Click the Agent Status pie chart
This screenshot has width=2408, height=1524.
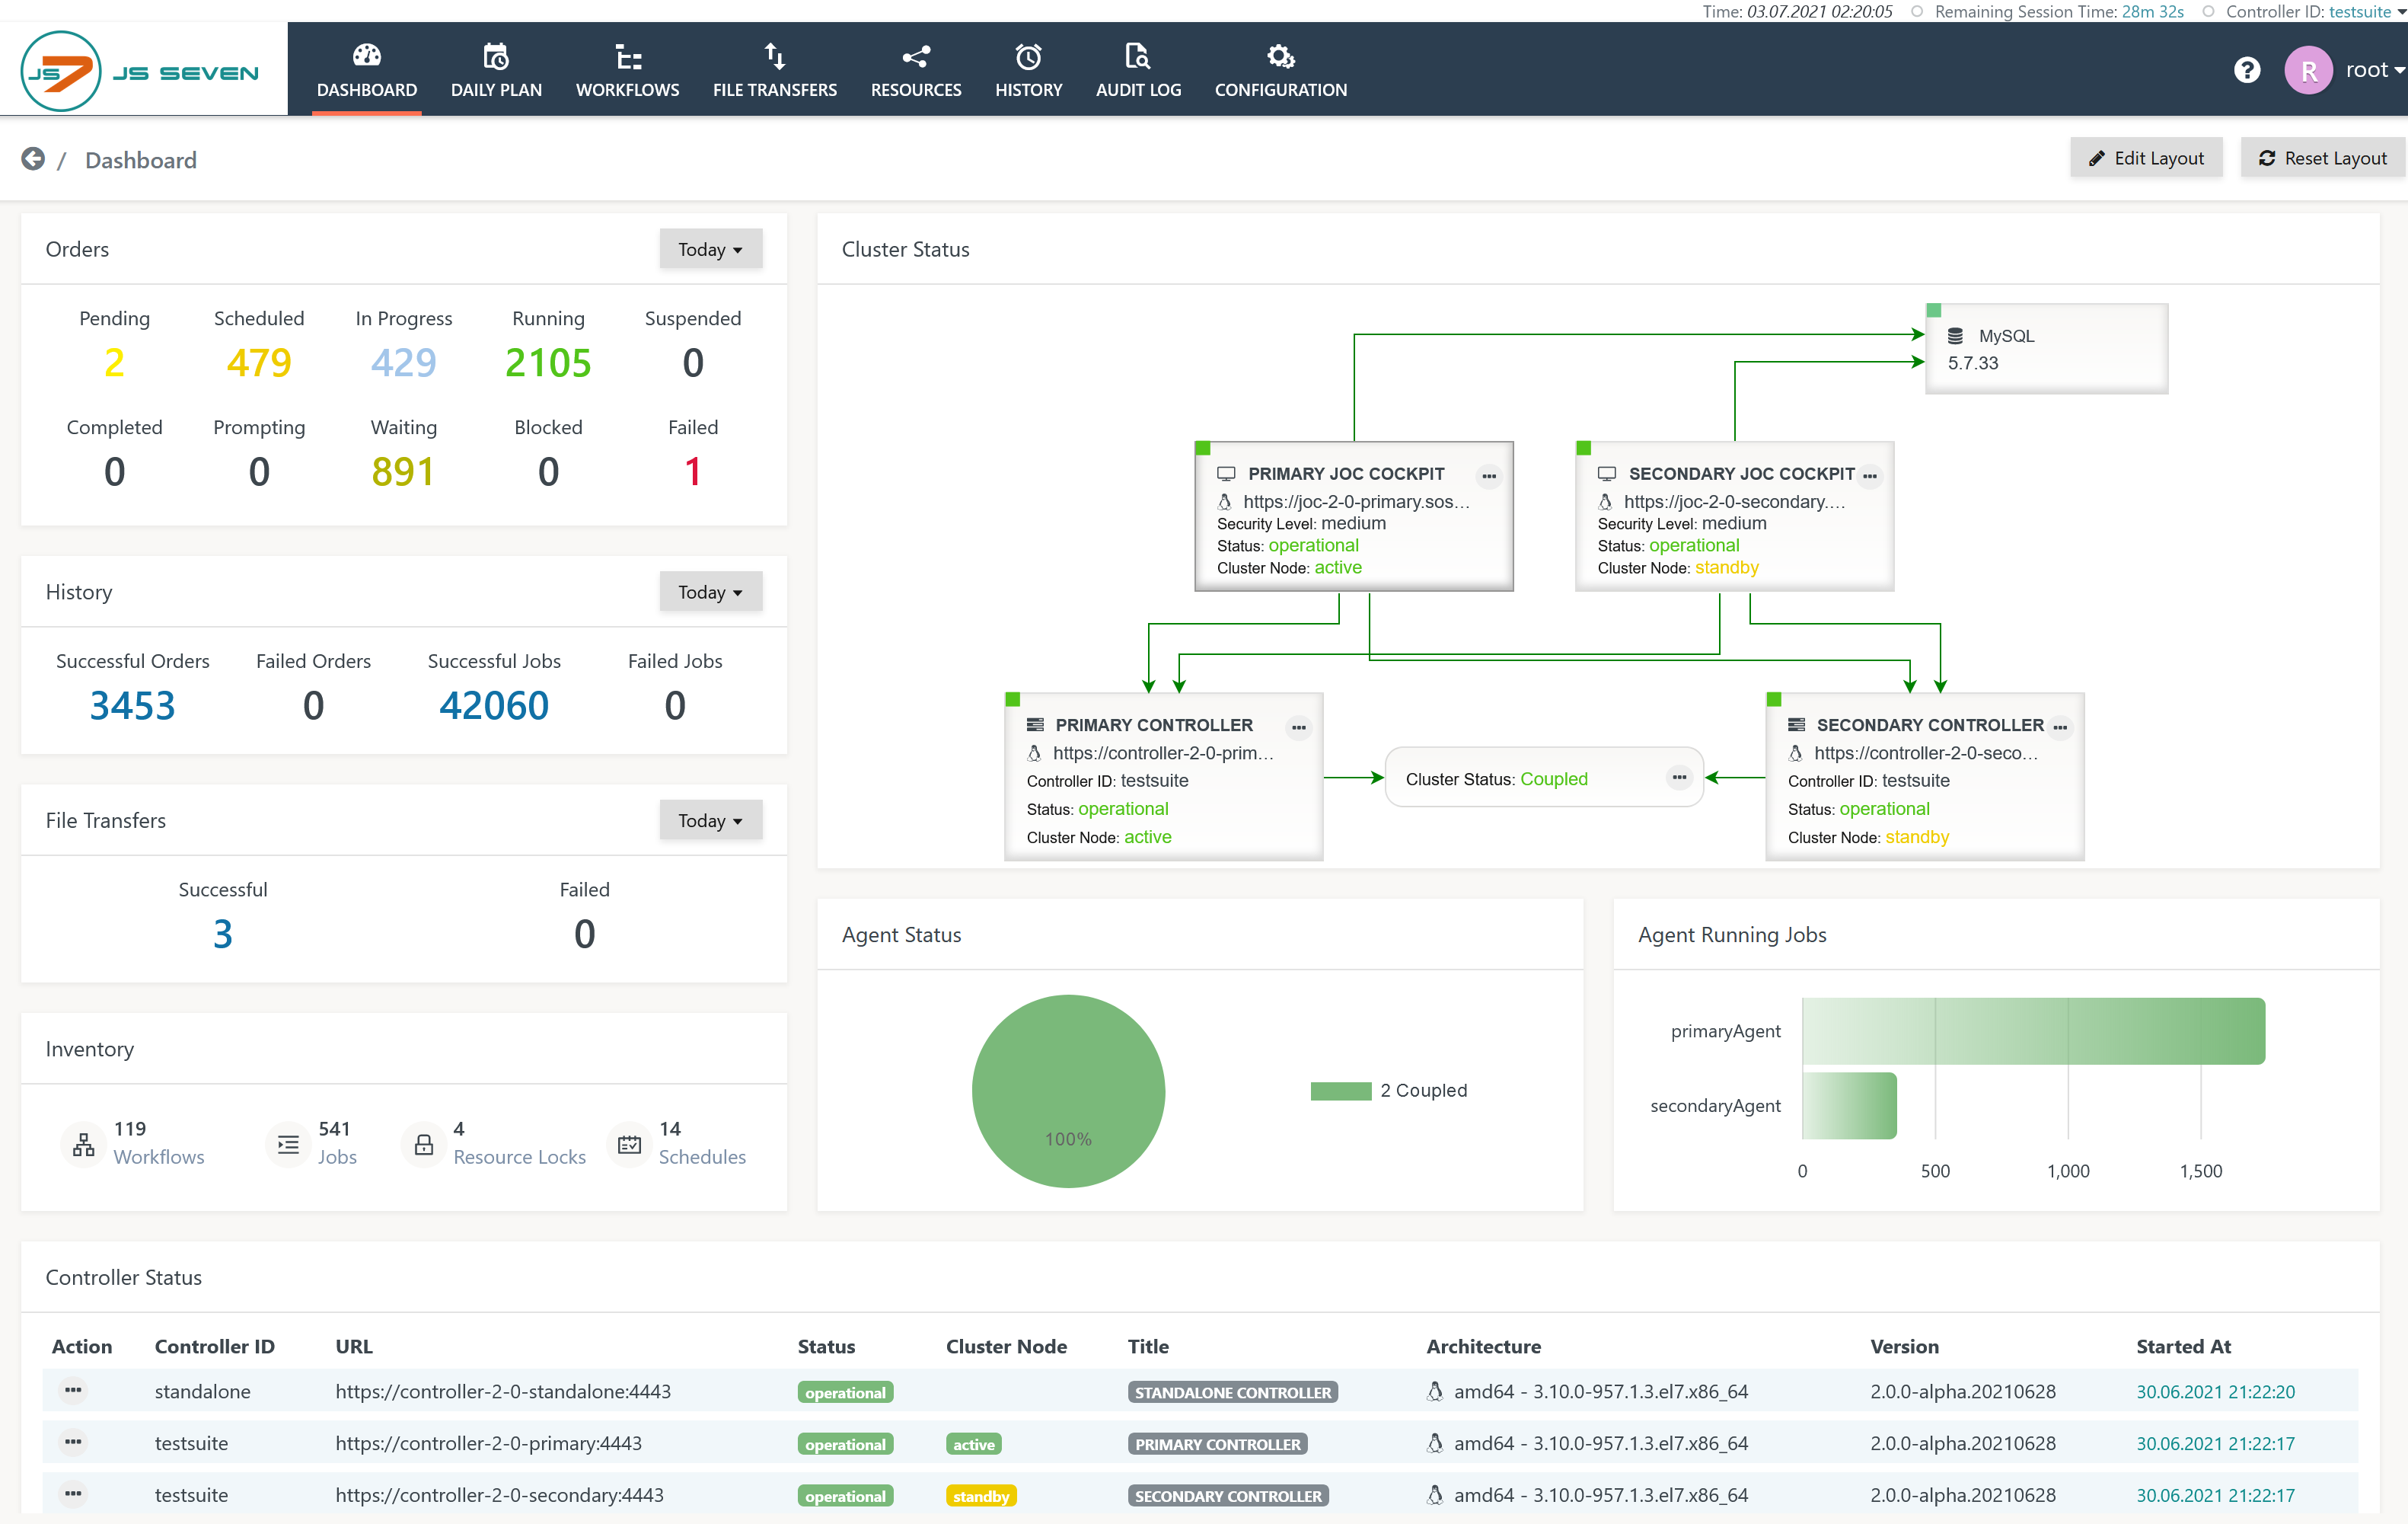click(1068, 1091)
